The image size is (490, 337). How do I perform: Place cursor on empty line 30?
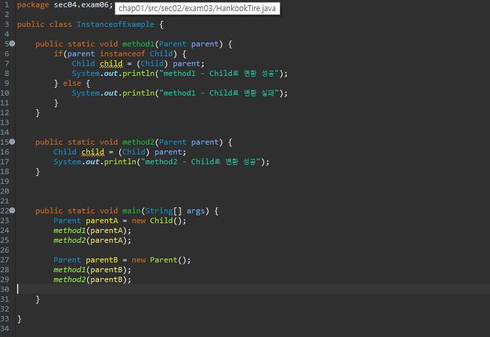pos(252,289)
